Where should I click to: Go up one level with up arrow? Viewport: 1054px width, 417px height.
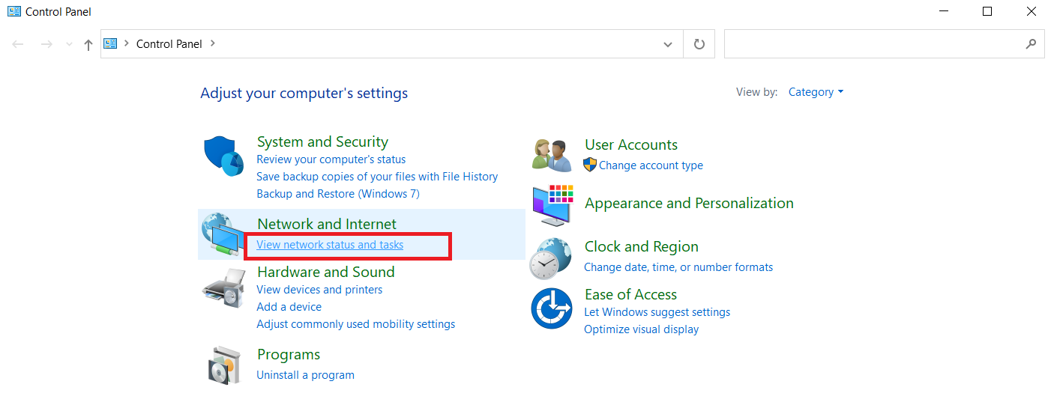(88, 44)
